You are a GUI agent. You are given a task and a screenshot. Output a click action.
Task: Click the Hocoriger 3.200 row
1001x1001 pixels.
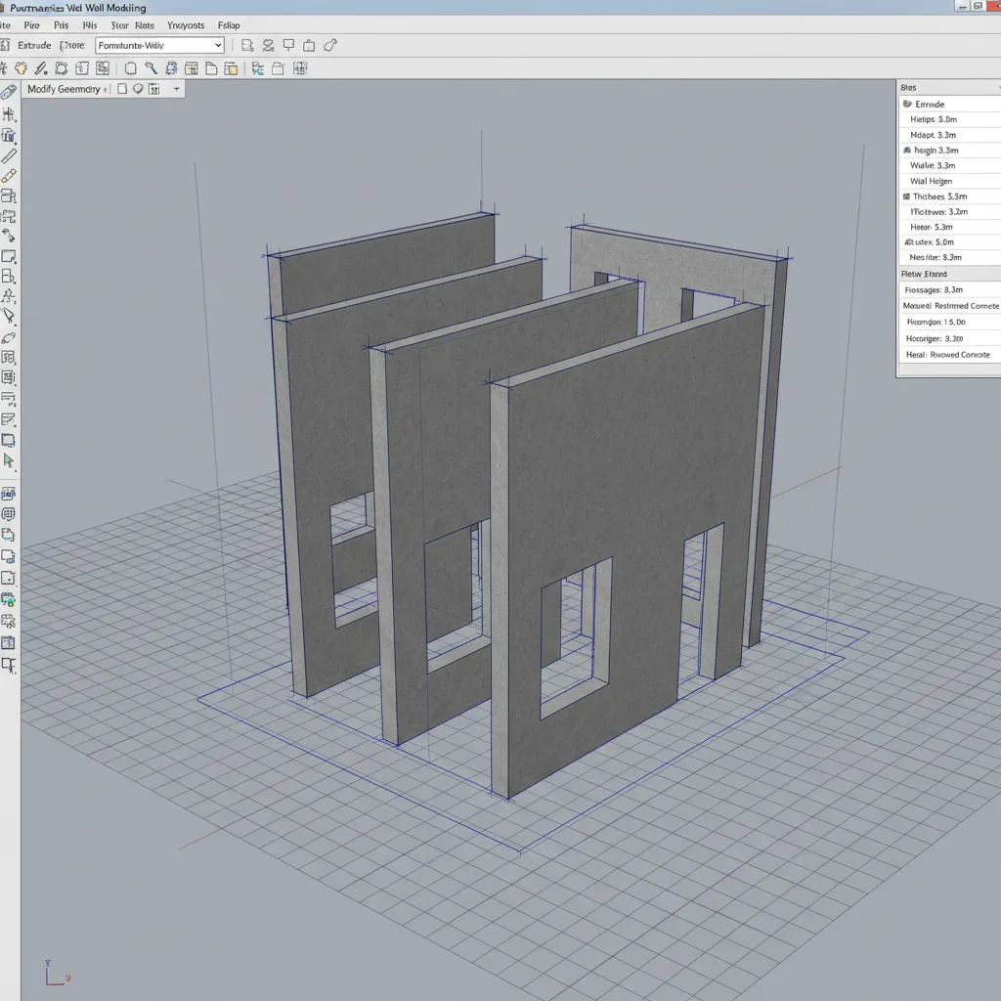coord(950,338)
